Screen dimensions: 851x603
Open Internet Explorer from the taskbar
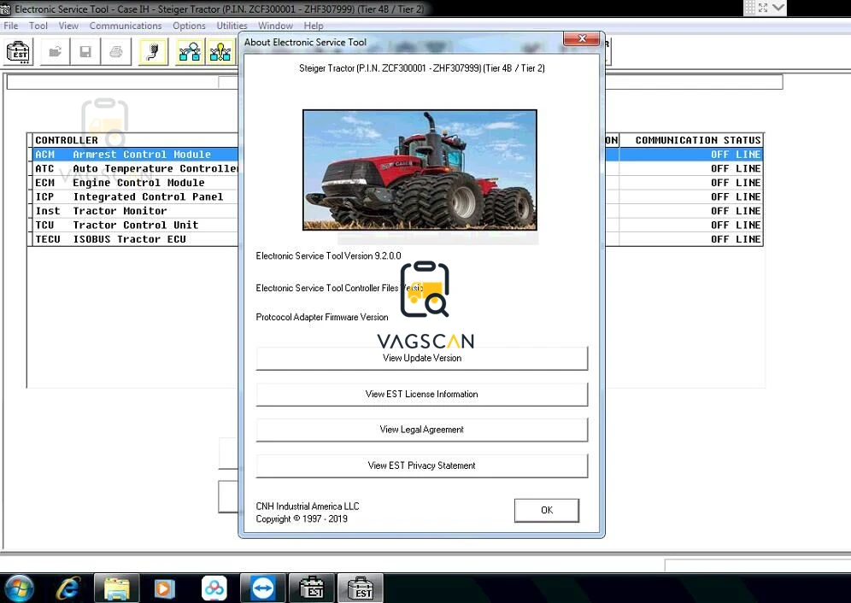pos(68,588)
